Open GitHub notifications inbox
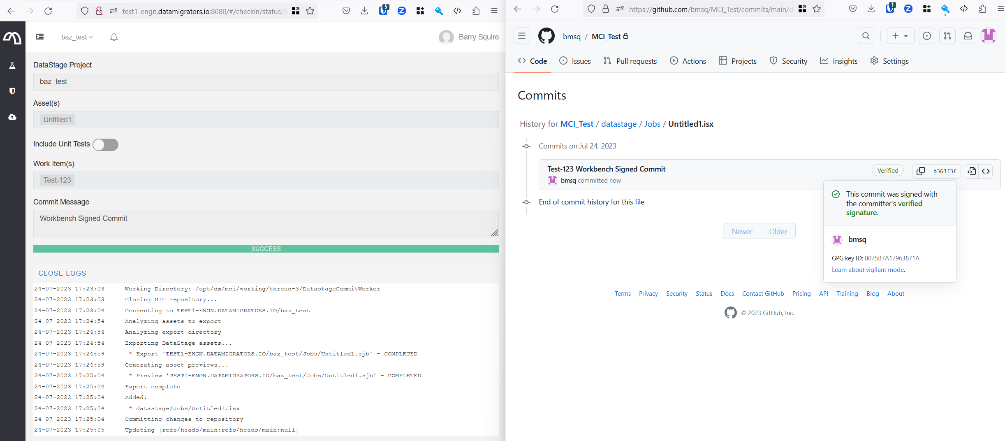1005x441 pixels. tap(968, 36)
